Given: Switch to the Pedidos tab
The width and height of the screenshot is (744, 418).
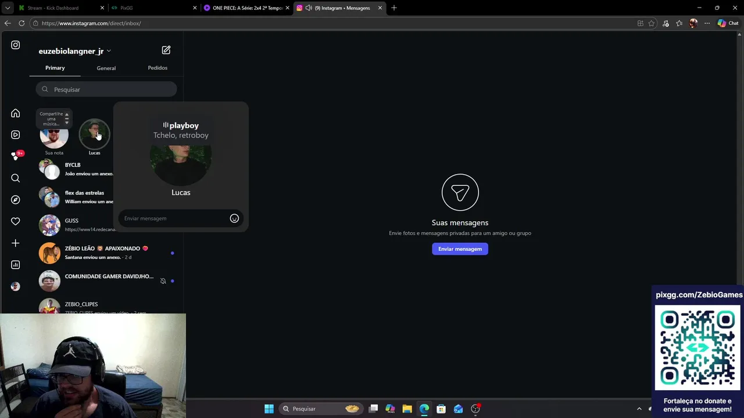Looking at the screenshot, I should (158, 68).
